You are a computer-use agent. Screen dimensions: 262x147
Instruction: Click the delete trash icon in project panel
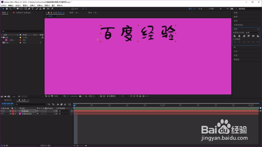(19, 96)
